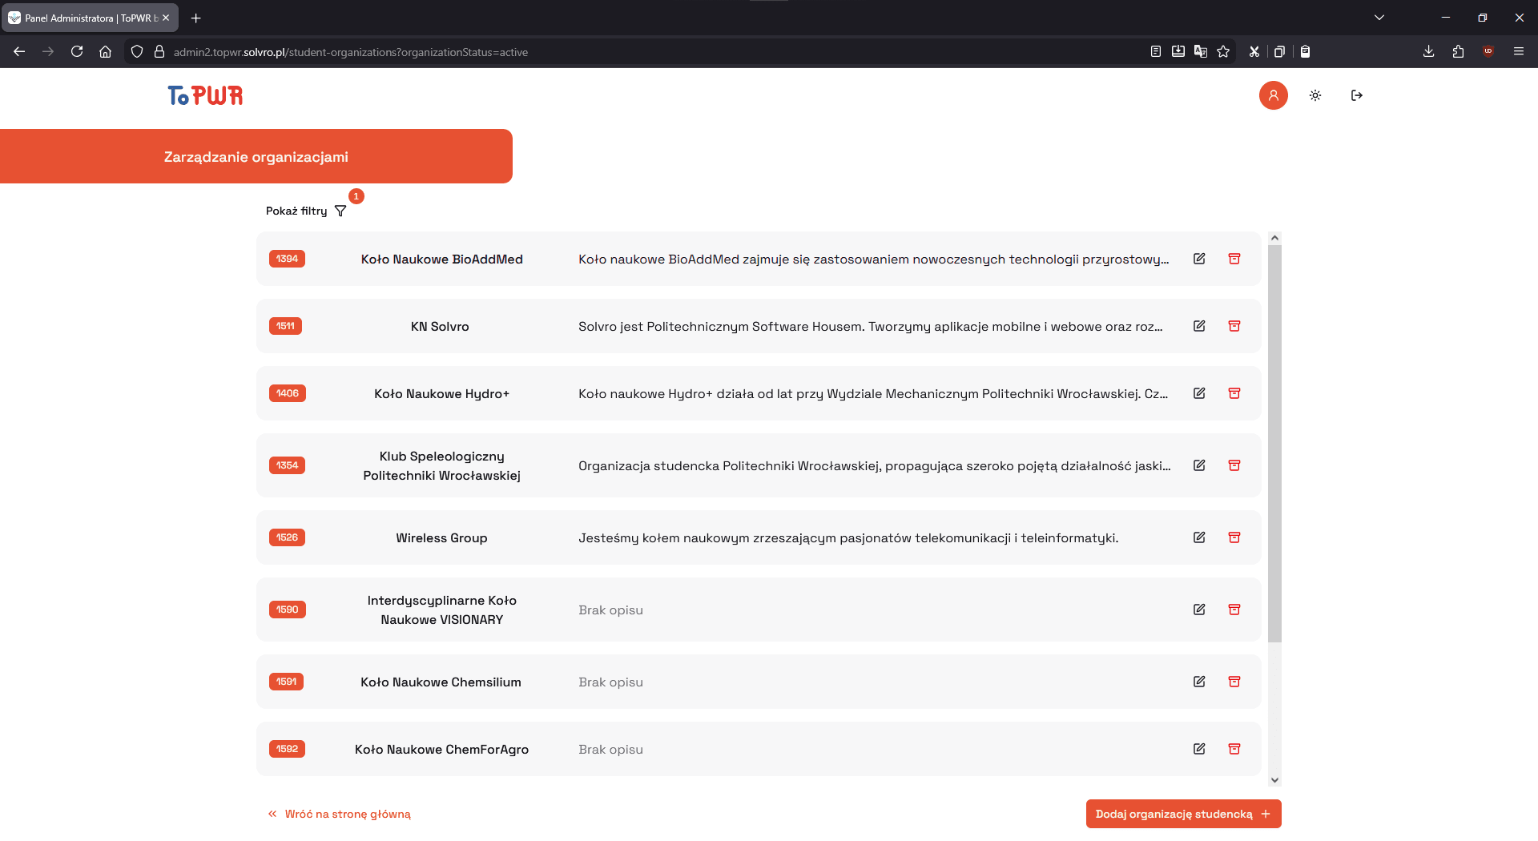Viewport: 1538px width, 841px height.
Task: Open list all tabs chevron
Action: tap(1379, 17)
